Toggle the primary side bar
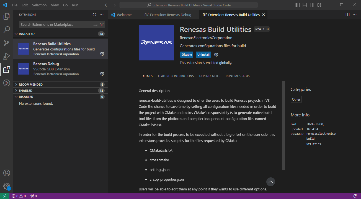The height and width of the screenshot is (199, 361). coord(298,5)
